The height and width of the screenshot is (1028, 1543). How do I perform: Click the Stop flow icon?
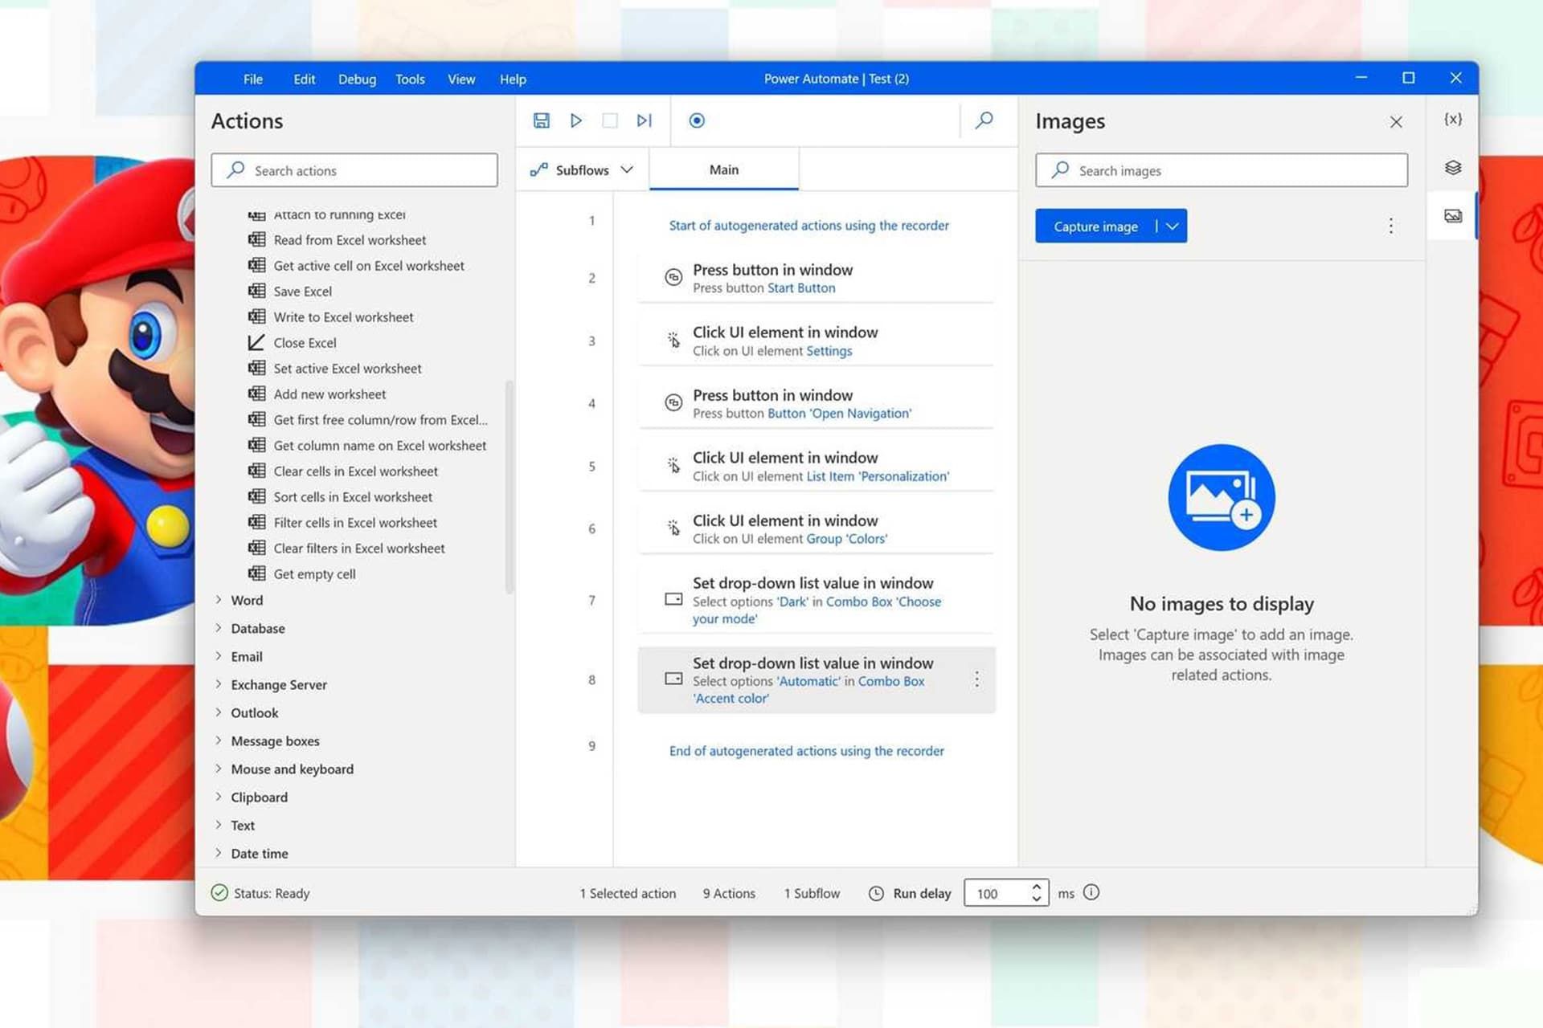[x=610, y=120]
